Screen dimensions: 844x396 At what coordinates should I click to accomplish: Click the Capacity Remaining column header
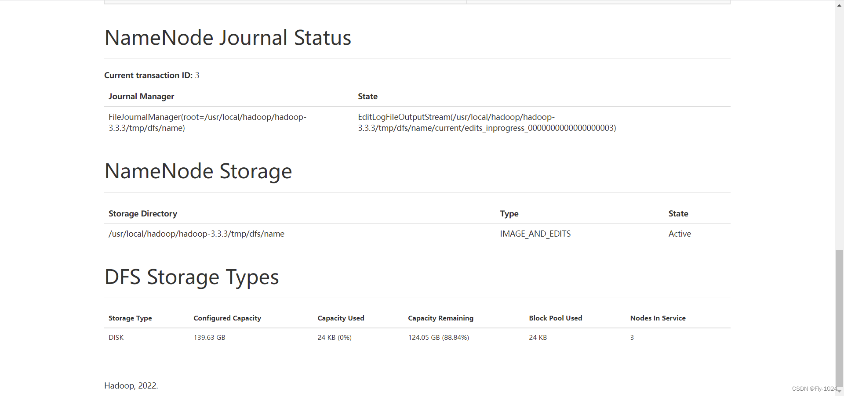440,318
